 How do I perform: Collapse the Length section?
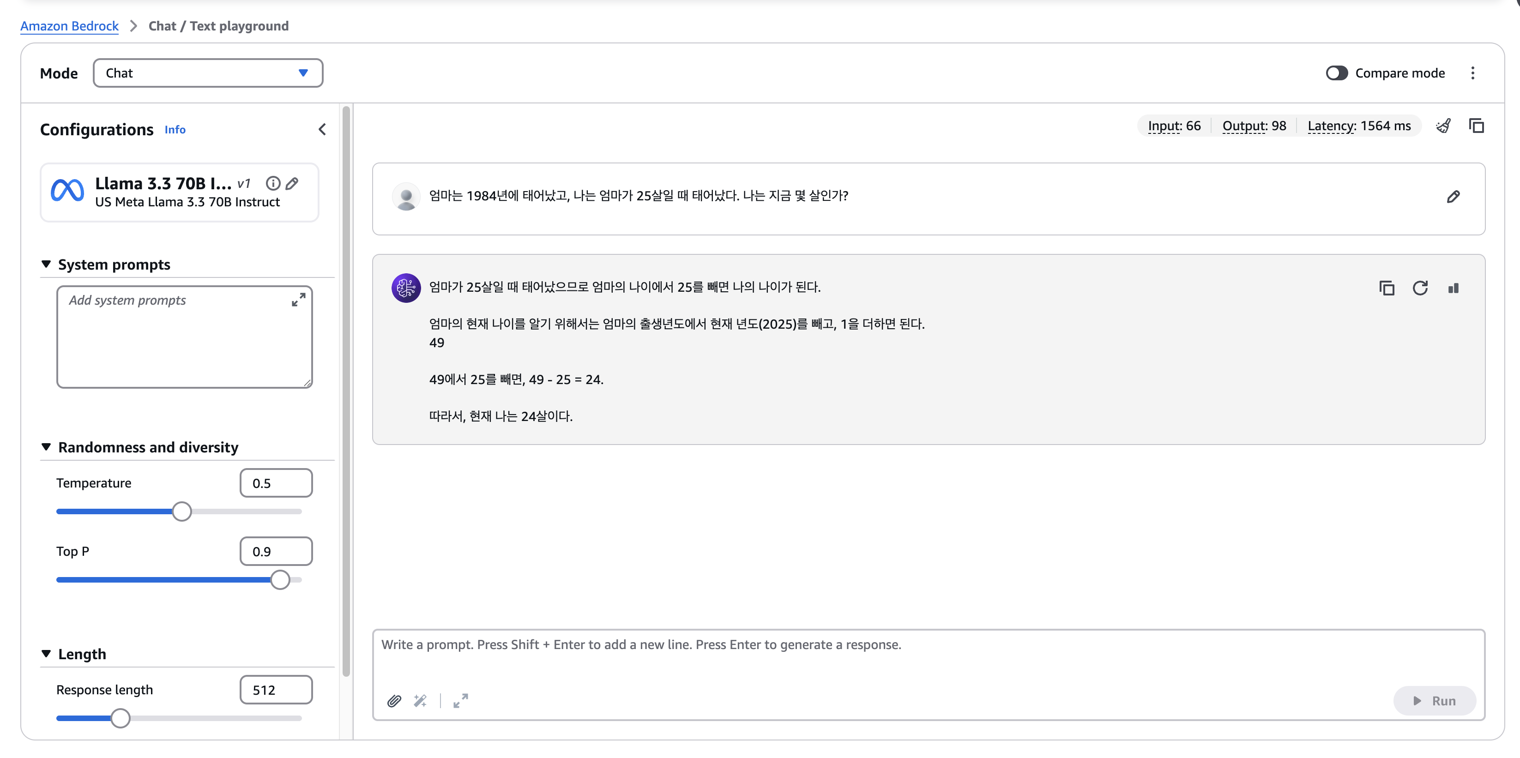coord(46,654)
